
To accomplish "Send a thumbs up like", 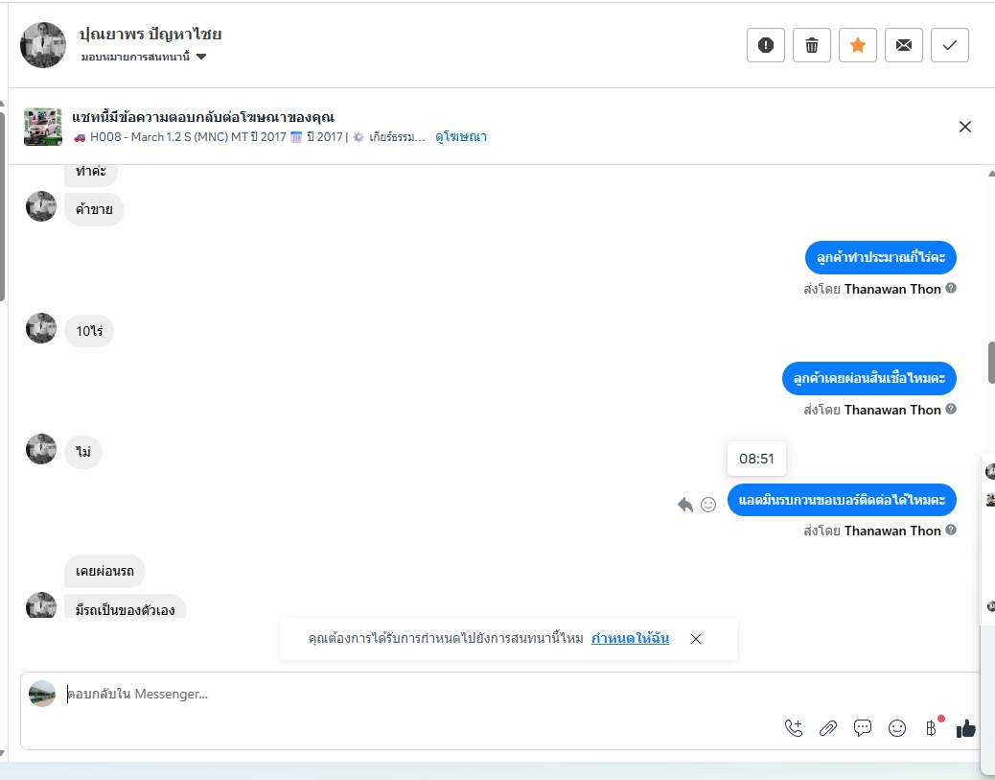I will pos(966,728).
